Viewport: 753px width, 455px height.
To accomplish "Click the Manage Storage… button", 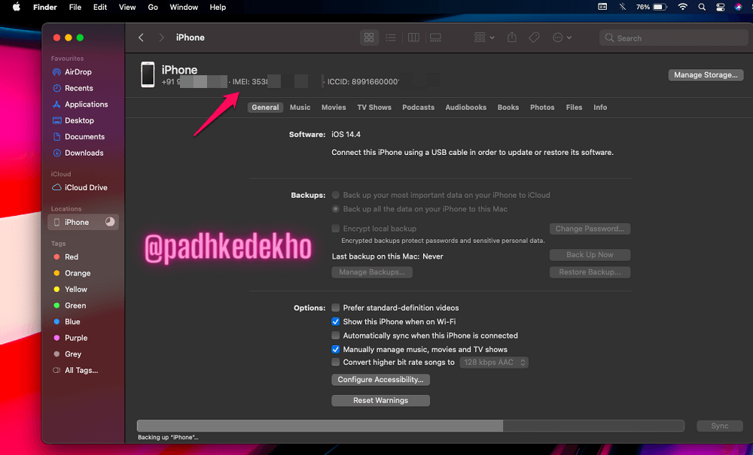I will 706,74.
